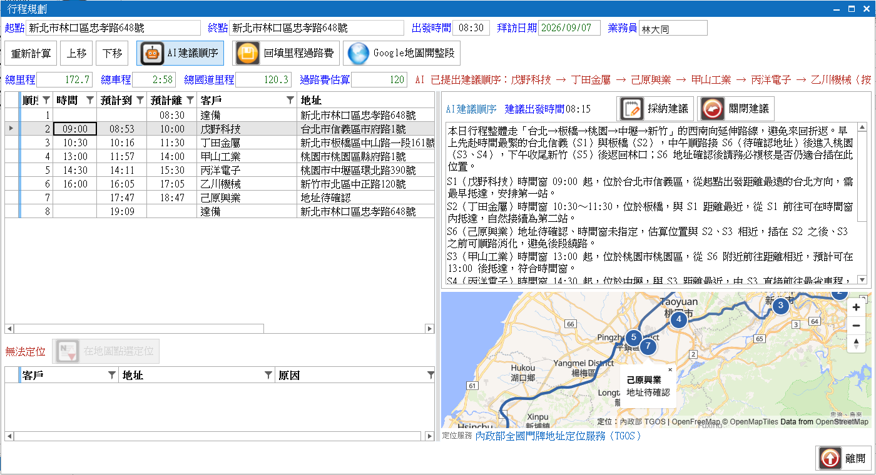
Task: Click the AI建議順序 robot icon
Action: (x=152, y=53)
